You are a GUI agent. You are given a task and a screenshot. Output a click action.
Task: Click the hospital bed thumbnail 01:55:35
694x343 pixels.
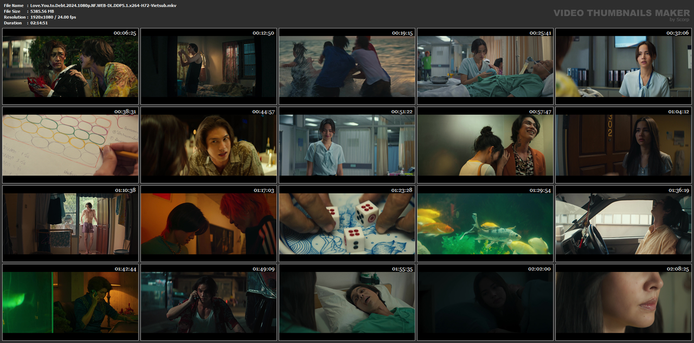tap(347, 302)
